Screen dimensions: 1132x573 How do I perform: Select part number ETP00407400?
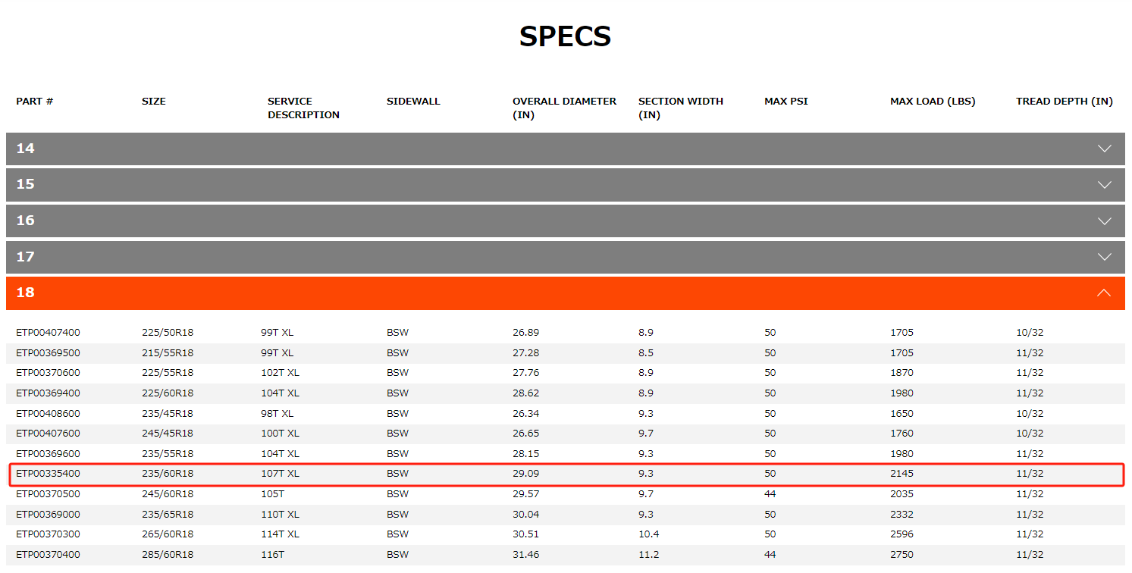click(x=48, y=333)
